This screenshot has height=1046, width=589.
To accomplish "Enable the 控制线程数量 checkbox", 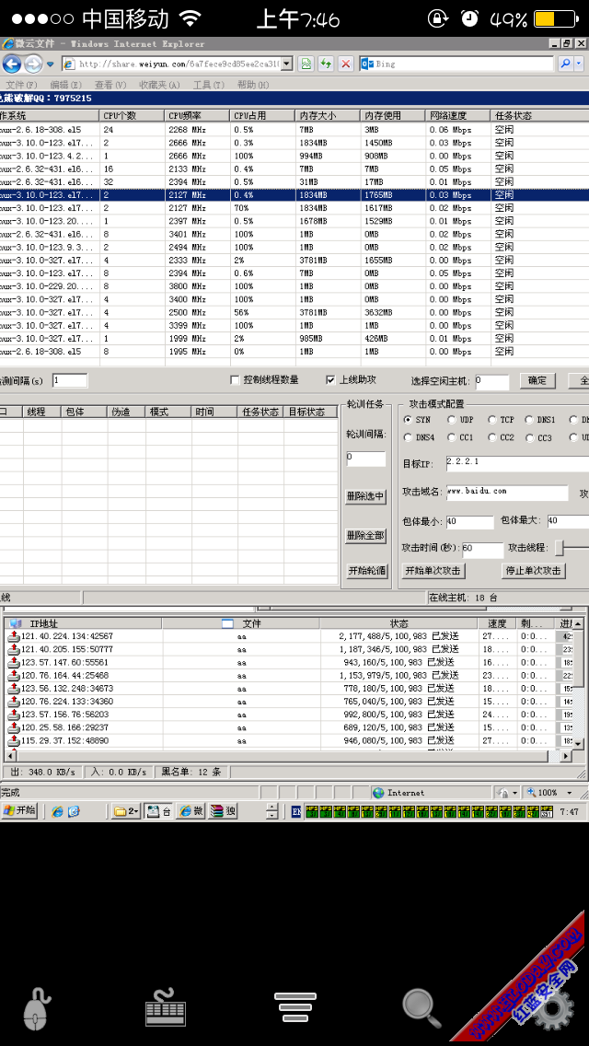I will coord(235,380).
